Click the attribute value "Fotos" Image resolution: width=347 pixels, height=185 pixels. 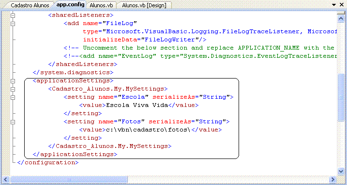[131, 122]
